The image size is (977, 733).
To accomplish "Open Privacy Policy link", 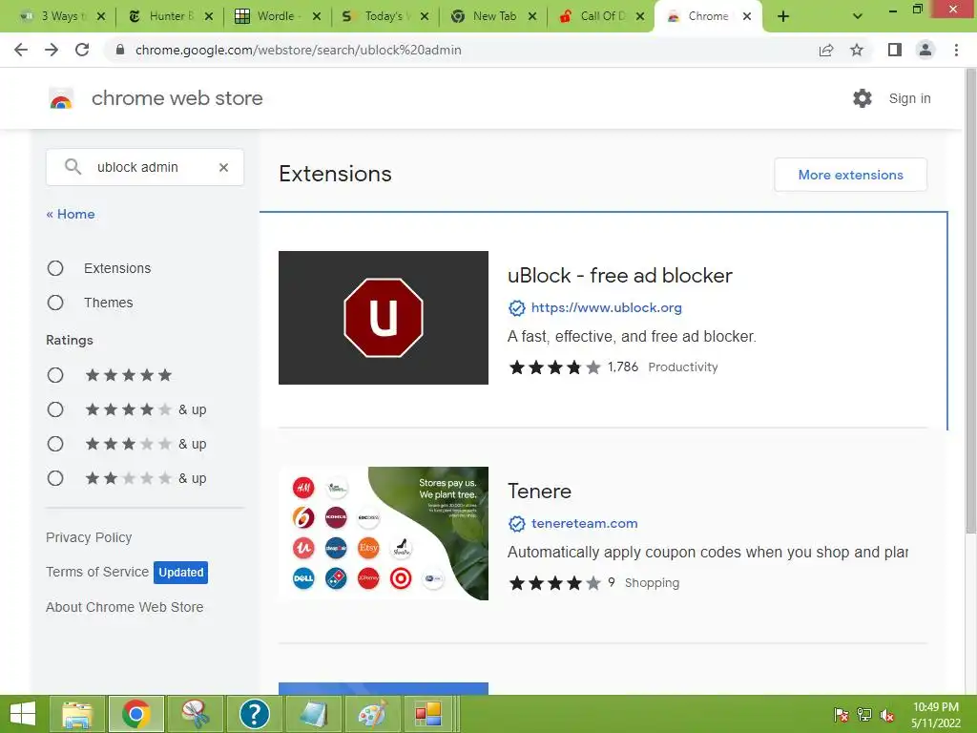I will pos(89,537).
